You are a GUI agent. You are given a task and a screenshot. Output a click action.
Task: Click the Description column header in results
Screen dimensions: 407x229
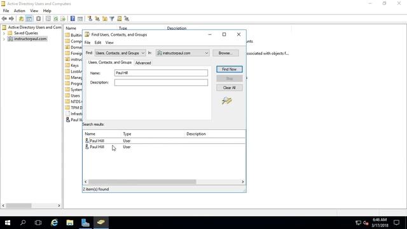click(x=196, y=134)
